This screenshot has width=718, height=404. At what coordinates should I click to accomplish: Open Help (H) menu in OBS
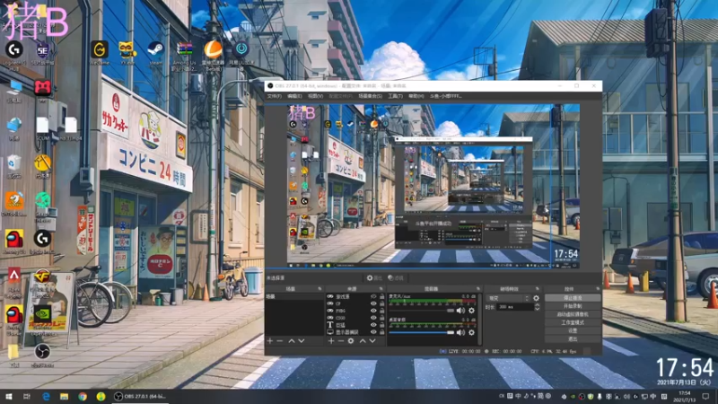pos(416,96)
